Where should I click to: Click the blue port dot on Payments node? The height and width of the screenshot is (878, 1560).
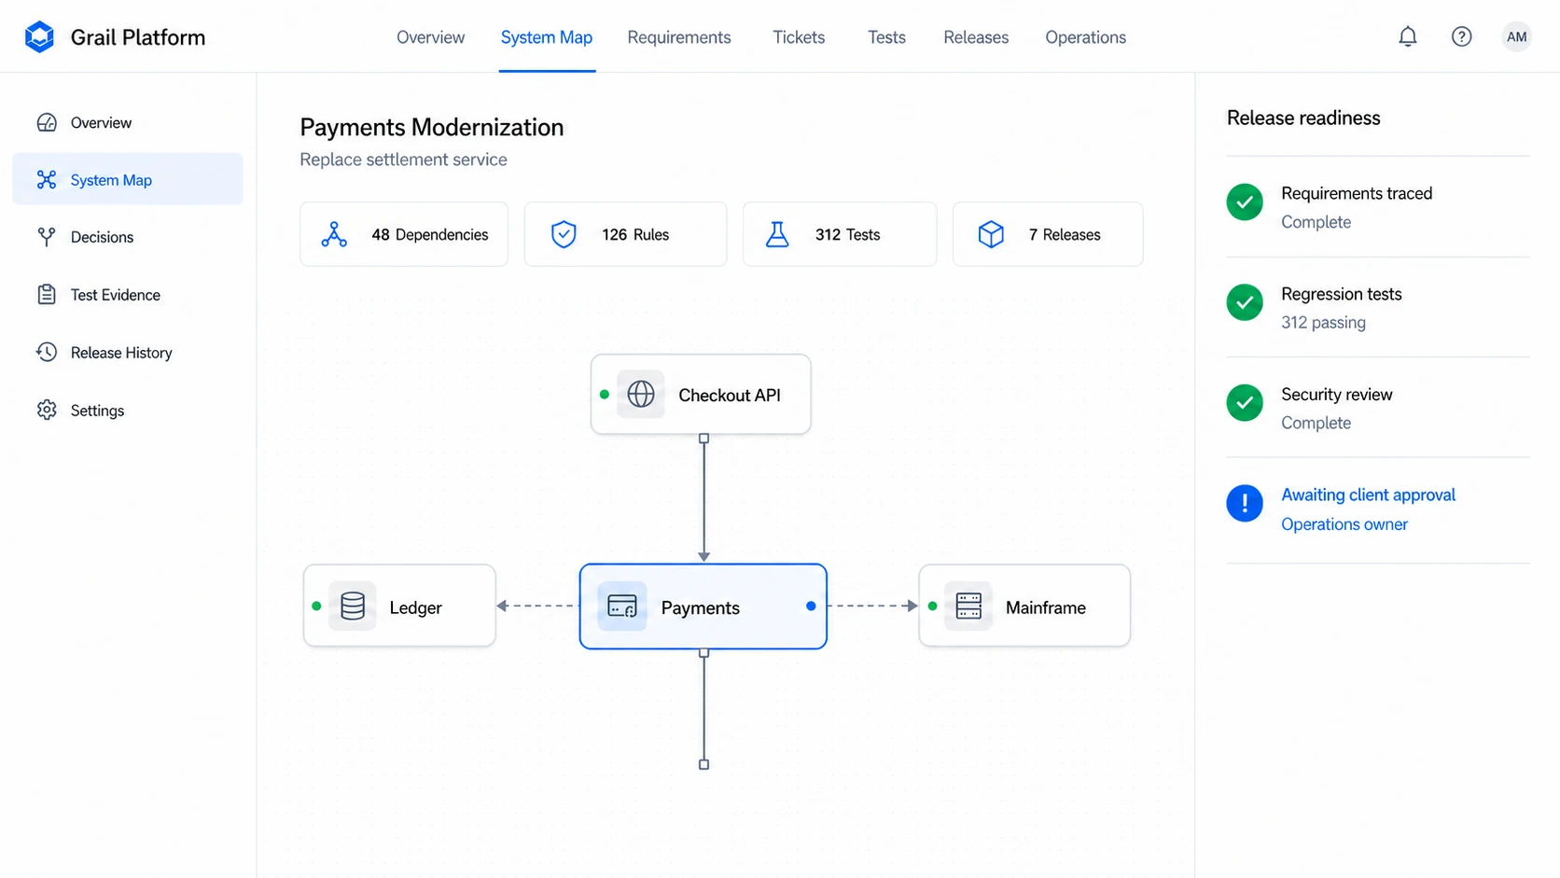(x=811, y=606)
